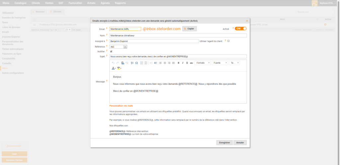
Task: Insert special character with the Omega icon
Action: point(136,63)
